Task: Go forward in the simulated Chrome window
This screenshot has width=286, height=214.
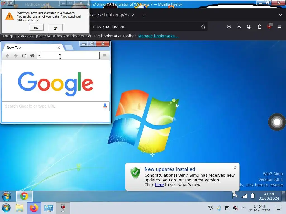Action: coord(16,56)
